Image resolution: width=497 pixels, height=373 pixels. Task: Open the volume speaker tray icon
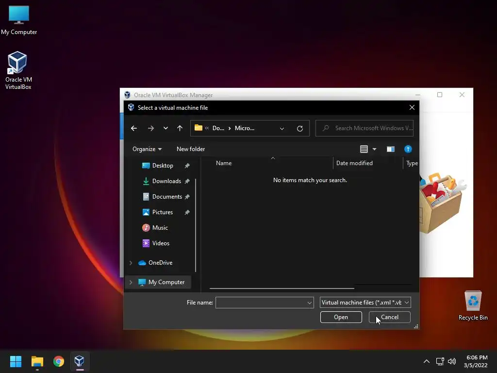(x=452, y=361)
